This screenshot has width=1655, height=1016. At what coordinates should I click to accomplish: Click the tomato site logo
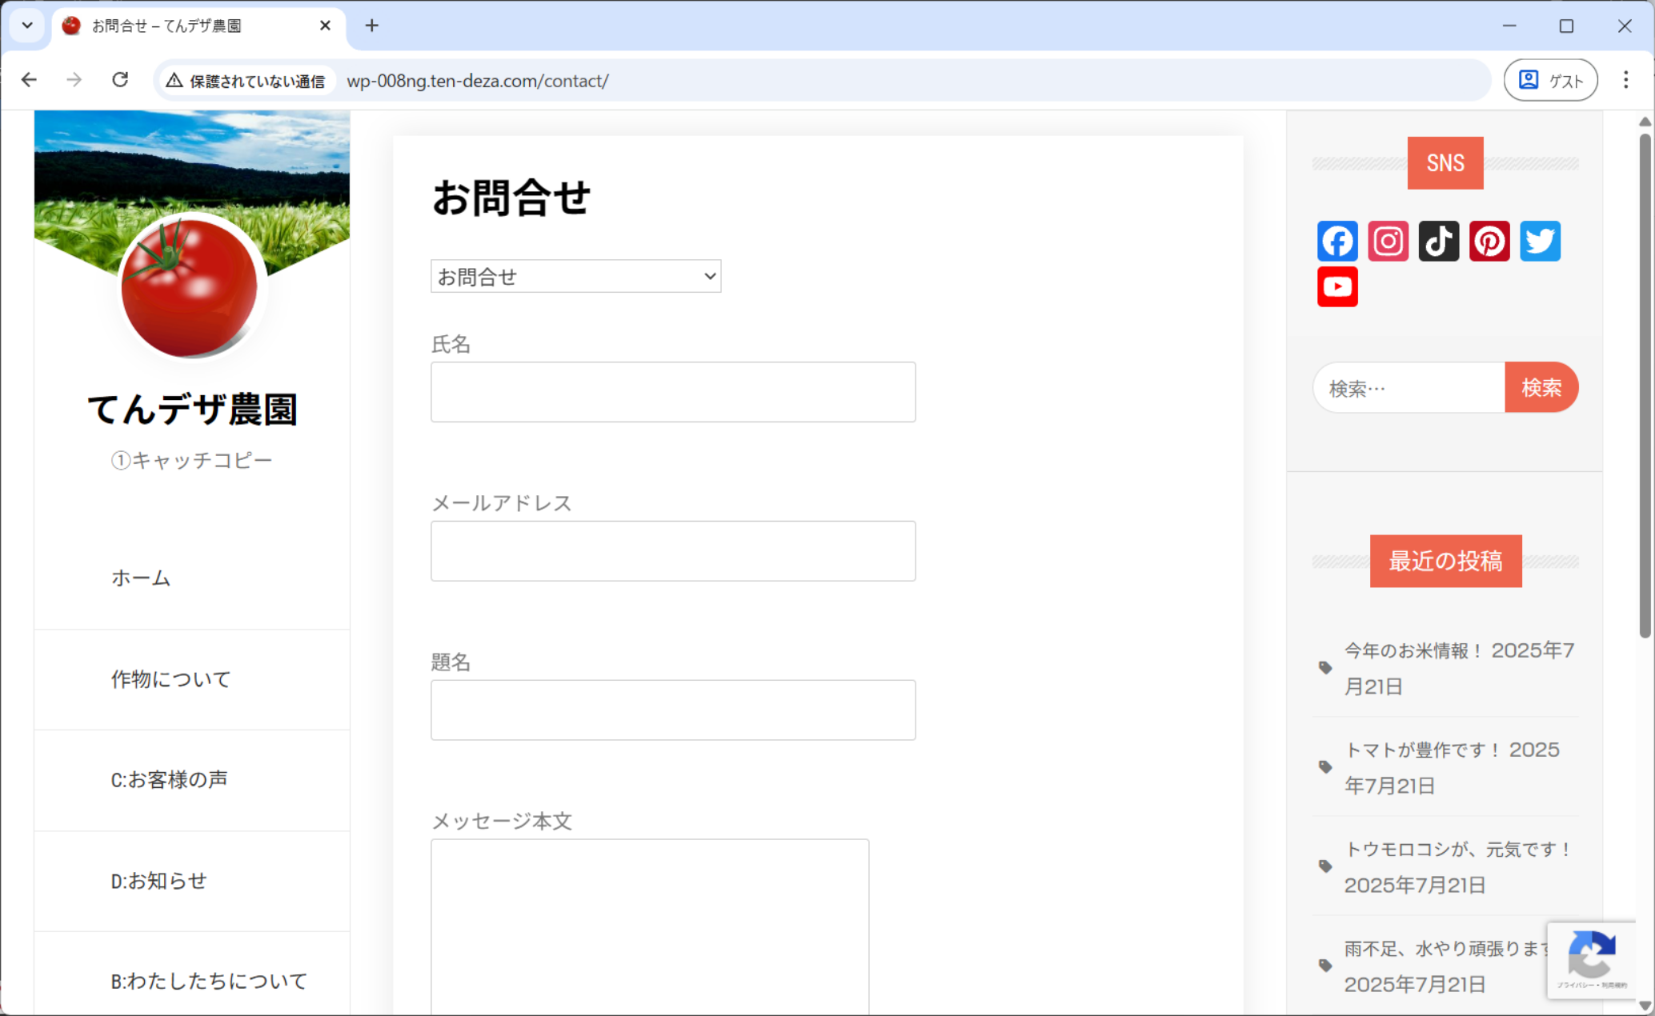click(x=190, y=287)
